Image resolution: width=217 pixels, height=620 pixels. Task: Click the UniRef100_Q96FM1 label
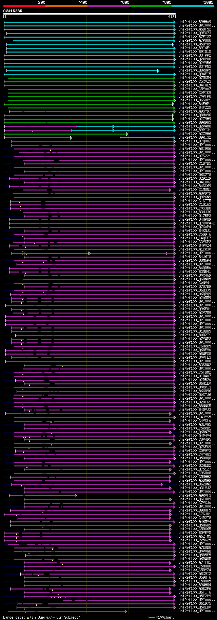pos(195,309)
